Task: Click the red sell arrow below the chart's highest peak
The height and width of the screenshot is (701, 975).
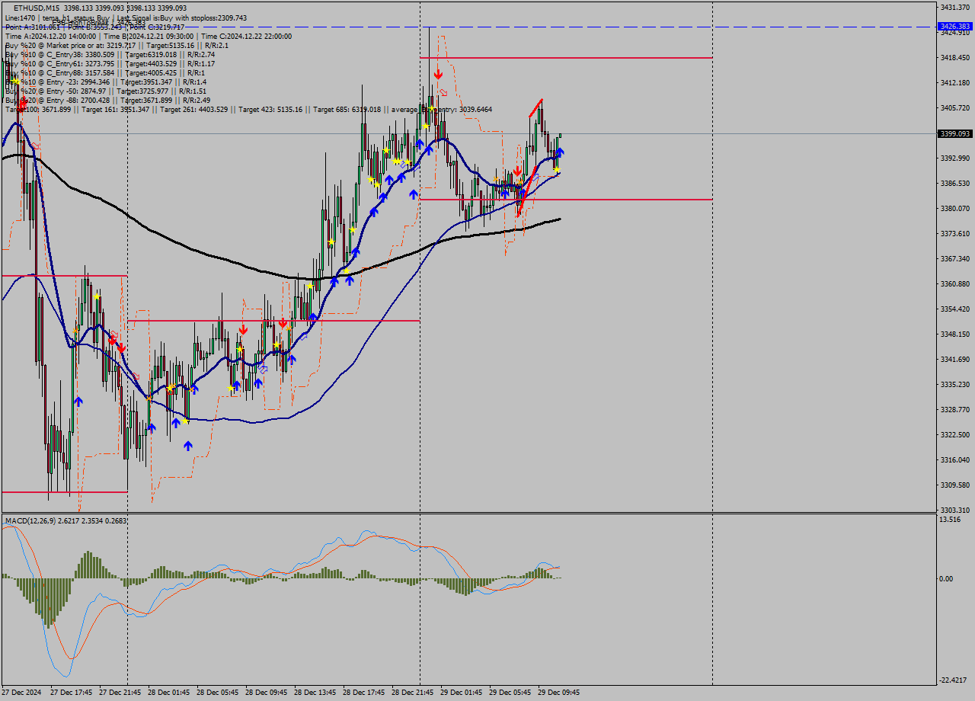Action: [438, 74]
